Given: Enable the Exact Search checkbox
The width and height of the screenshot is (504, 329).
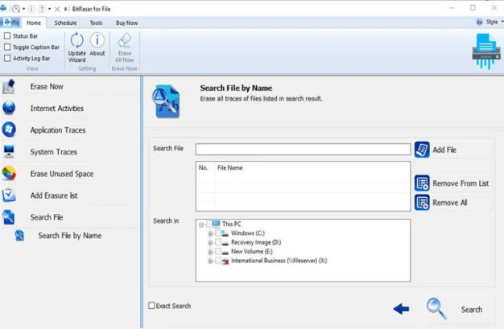Looking at the screenshot, I should point(151,305).
